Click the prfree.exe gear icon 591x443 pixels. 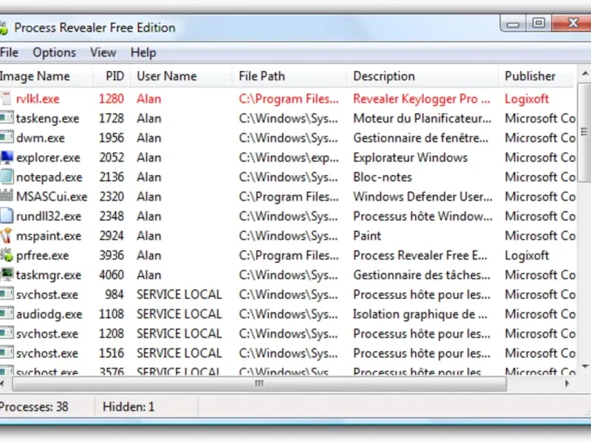coord(7,255)
